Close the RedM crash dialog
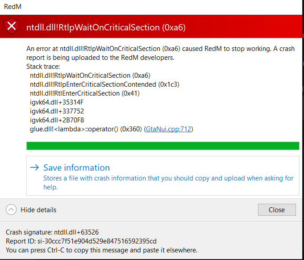 (277, 210)
